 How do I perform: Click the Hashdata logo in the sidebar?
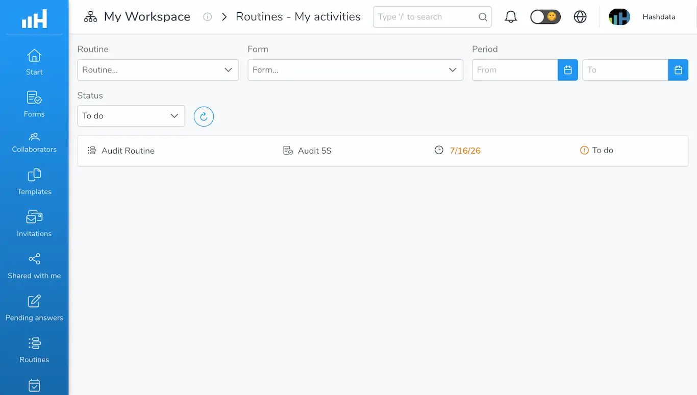click(34, 19)
